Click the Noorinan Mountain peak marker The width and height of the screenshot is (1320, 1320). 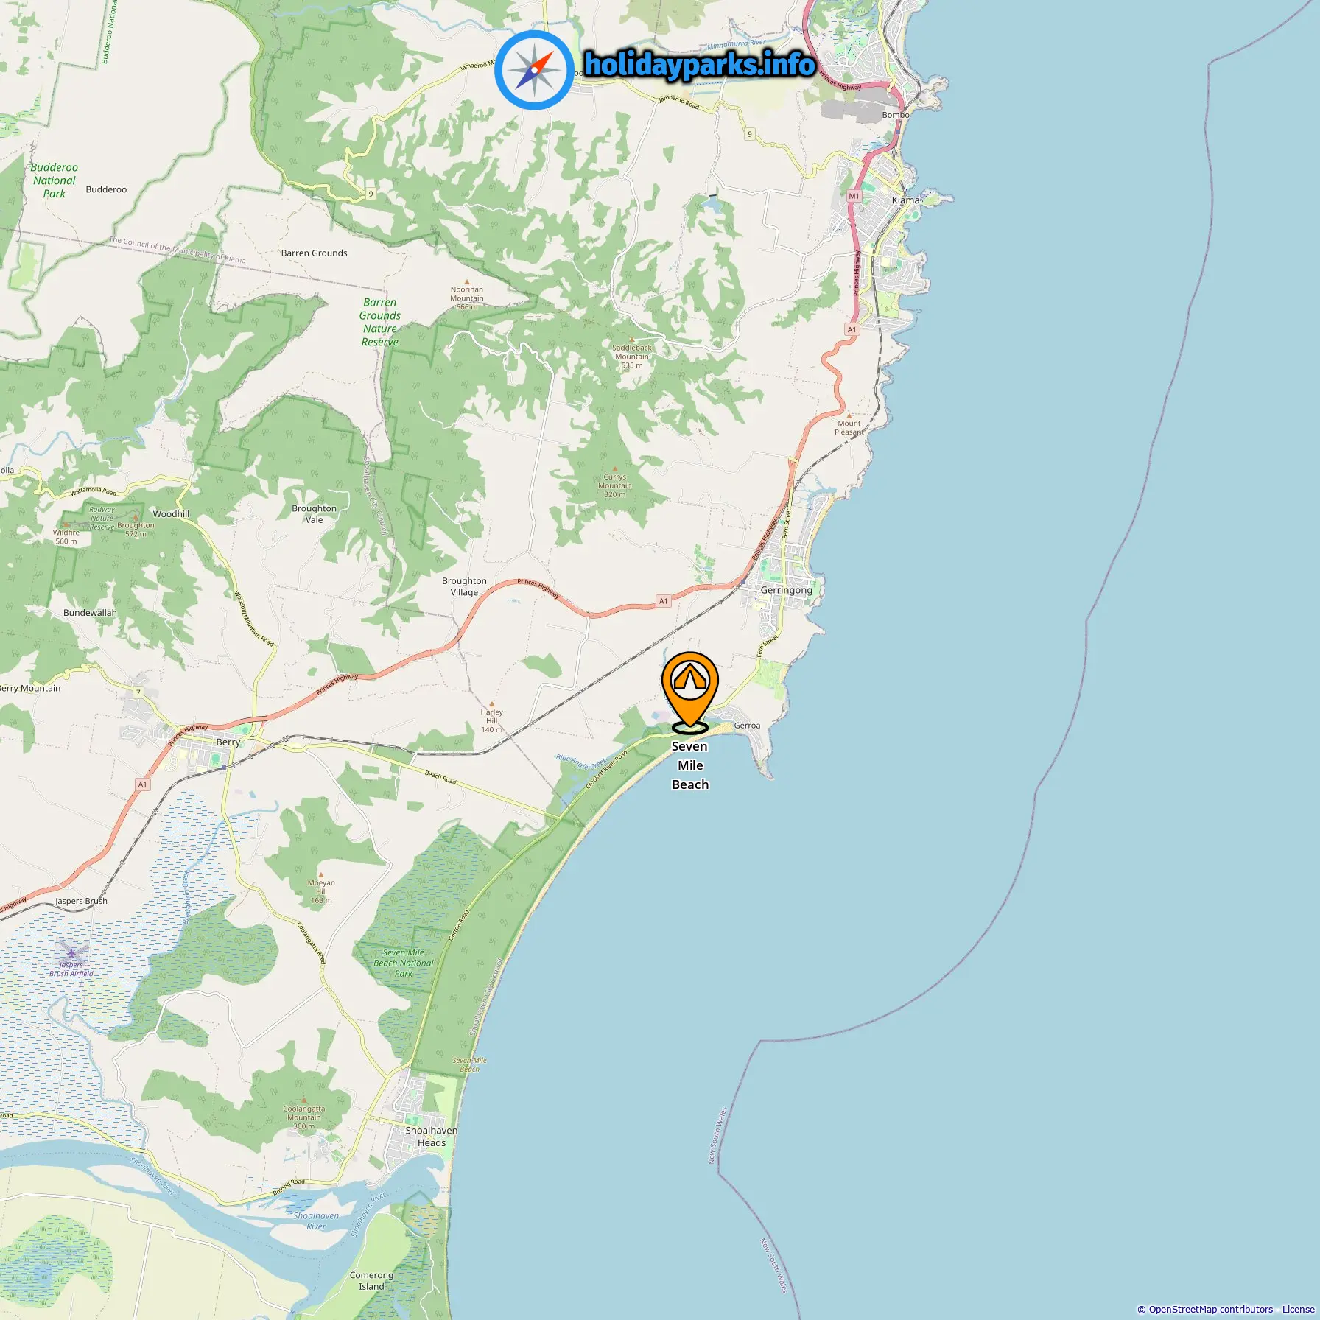tap(467, 282)
